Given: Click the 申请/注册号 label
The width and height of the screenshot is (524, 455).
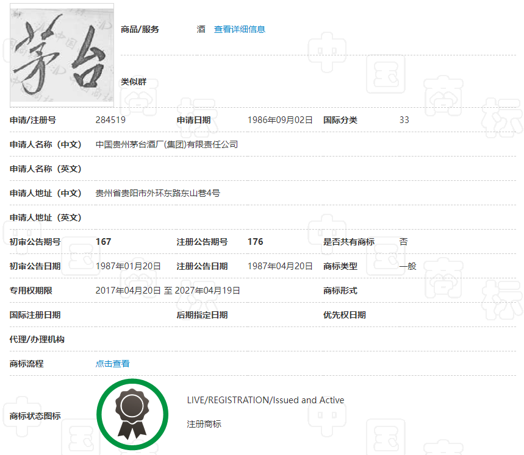Looking at the screenshot, I should point(33,120).
